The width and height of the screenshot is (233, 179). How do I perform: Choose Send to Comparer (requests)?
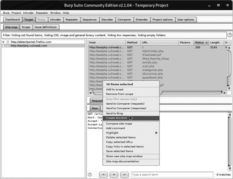pyautogui.click(x=131, y=104)
